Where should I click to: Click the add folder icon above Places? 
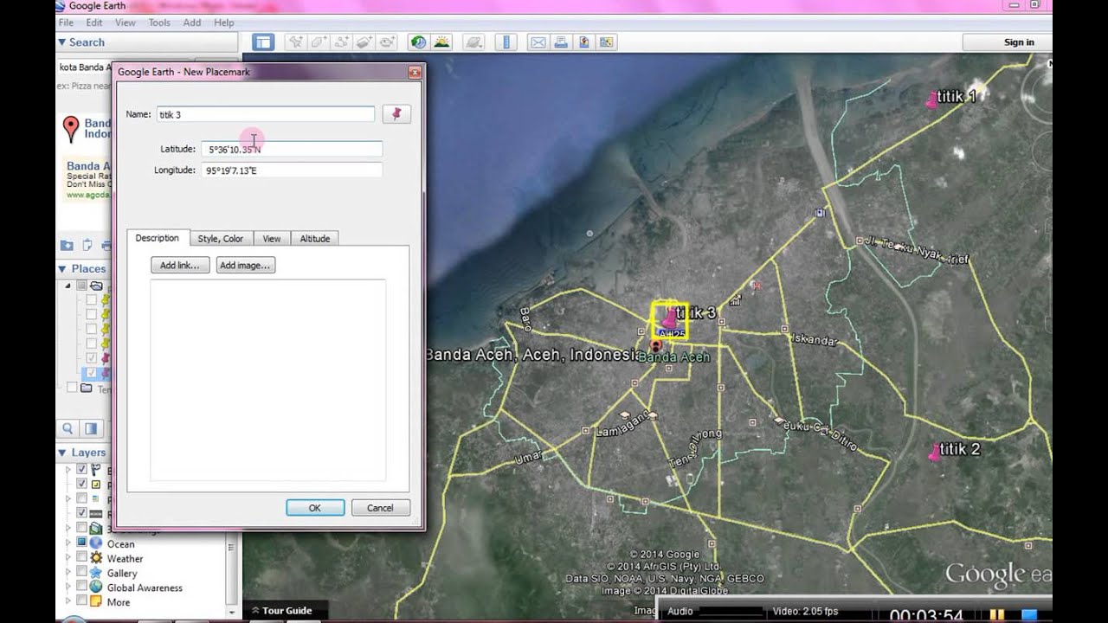click(x=67, y=246)
